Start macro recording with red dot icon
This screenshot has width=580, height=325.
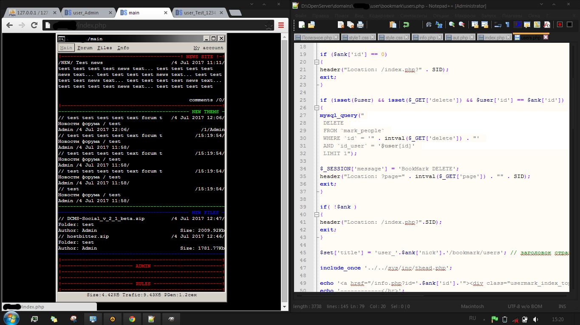coord(560,25)
